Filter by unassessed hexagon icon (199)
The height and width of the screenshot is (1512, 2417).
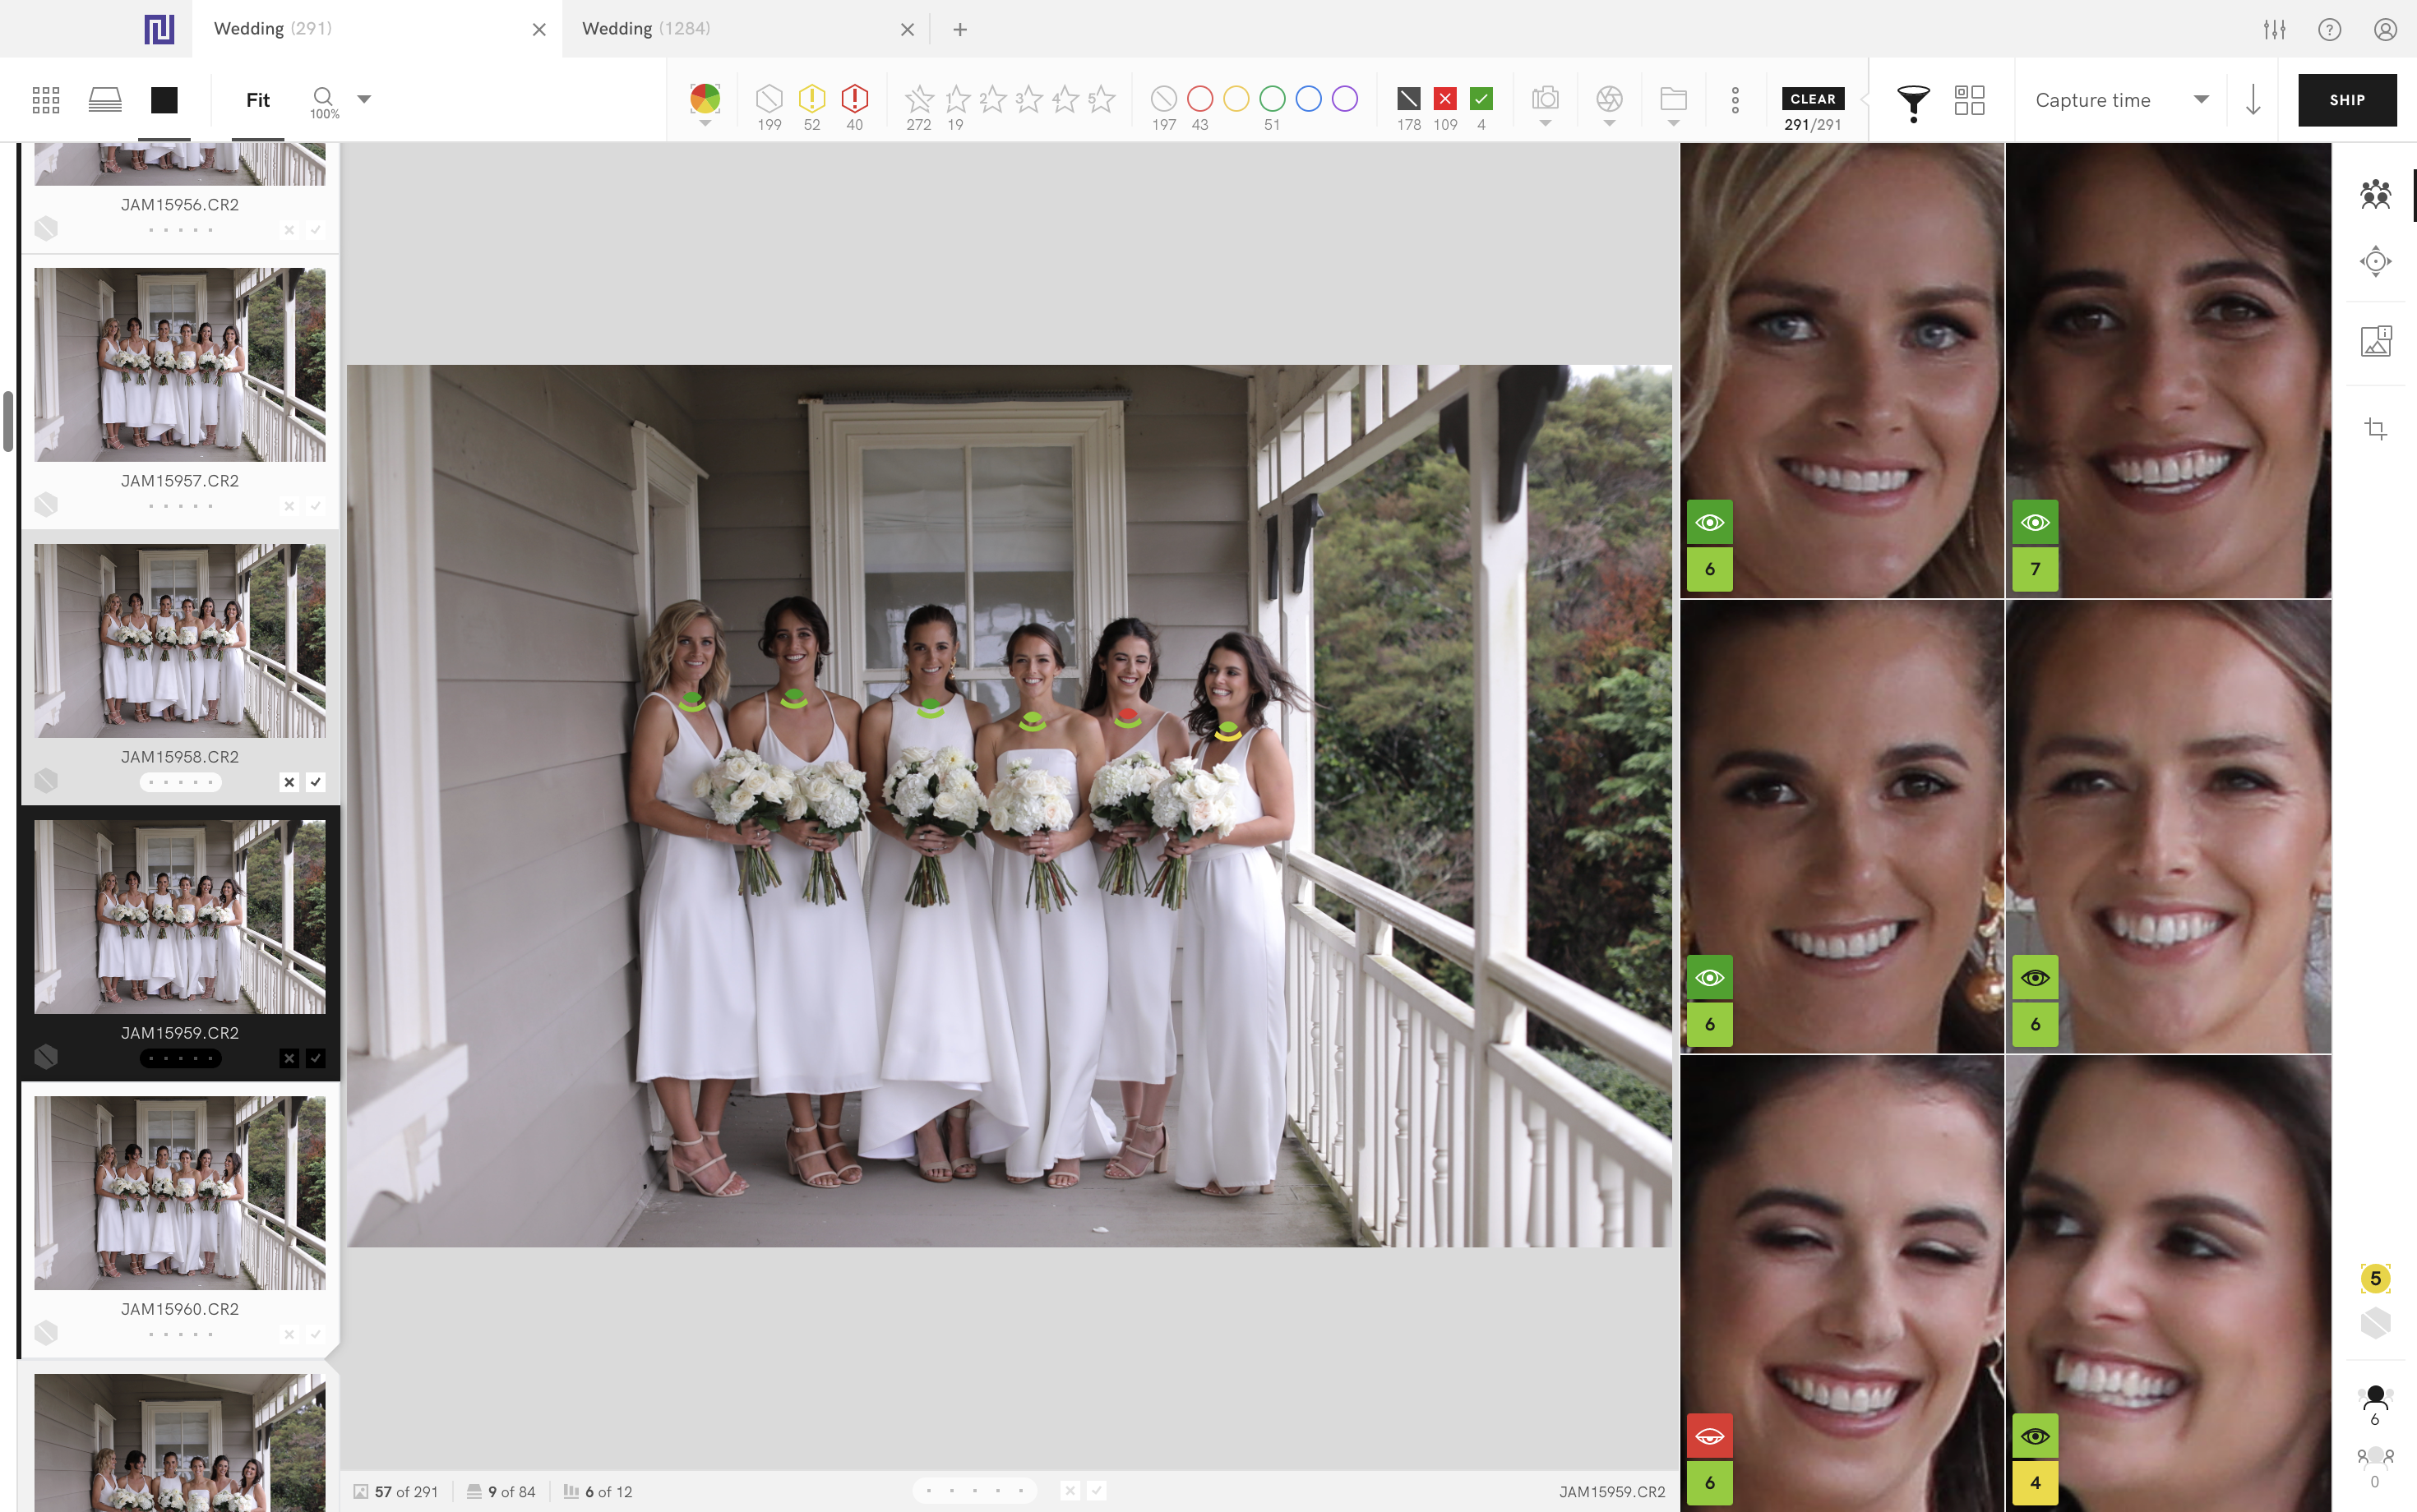point(769,98)
